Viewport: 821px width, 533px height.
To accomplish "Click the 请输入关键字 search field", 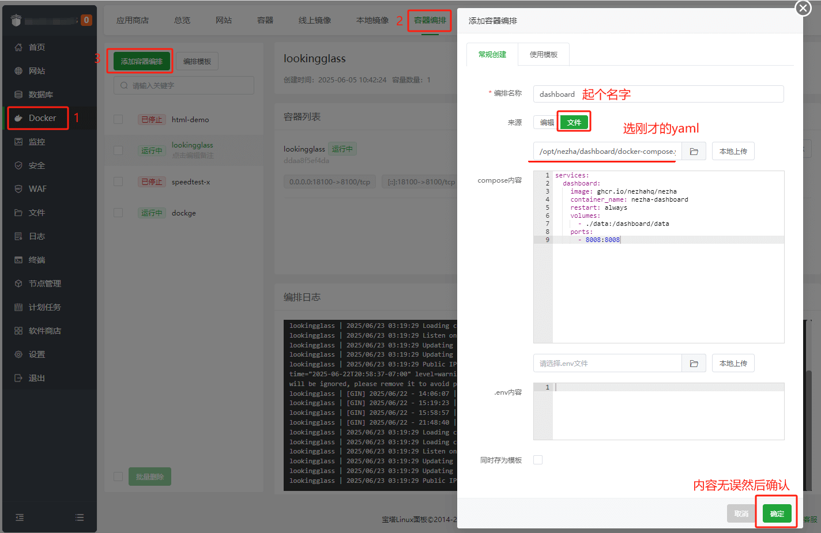I will point(183,85).
